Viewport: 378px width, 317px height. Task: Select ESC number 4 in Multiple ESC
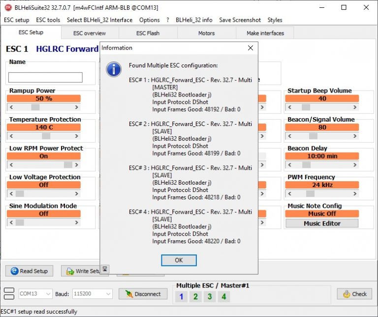224,296
